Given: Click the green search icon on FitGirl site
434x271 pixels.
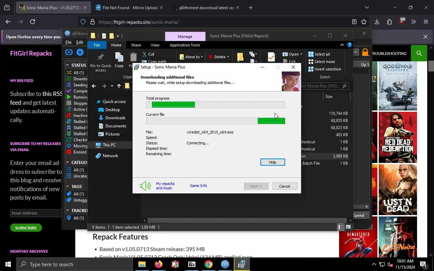Looking at the screenshot, I should click(419, 53).
